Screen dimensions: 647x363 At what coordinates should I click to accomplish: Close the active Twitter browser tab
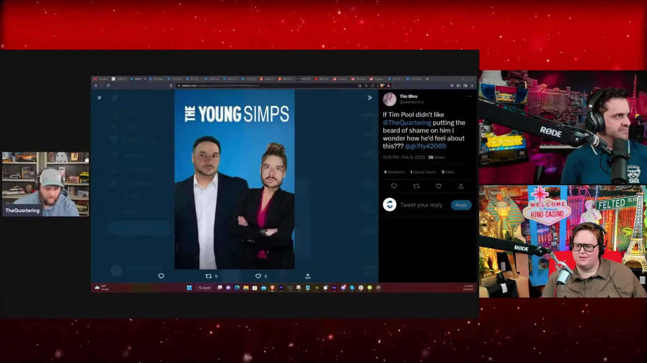[145, 79]
